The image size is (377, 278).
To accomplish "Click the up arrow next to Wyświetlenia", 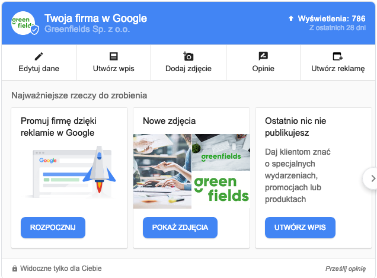I will (291, 18).
